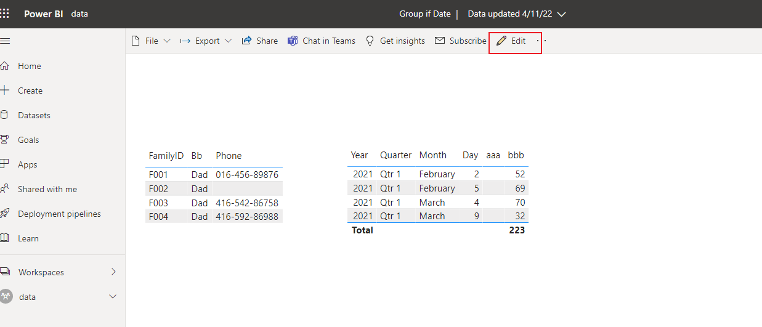762x327 pixels.
Task: Click the Get insights lightbulb icon
Action: 370,41
